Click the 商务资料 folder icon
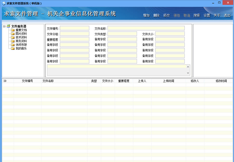 13,41
